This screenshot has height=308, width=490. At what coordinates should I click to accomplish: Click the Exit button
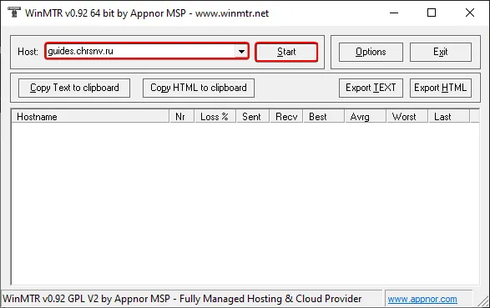(441, 52)
